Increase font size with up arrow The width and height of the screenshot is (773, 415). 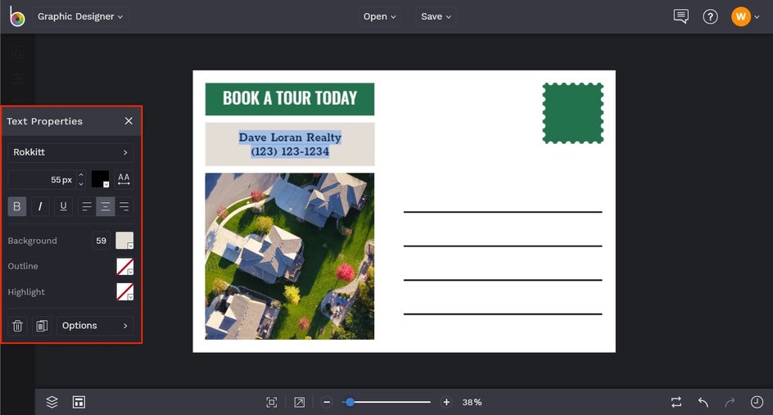point(81,174)
